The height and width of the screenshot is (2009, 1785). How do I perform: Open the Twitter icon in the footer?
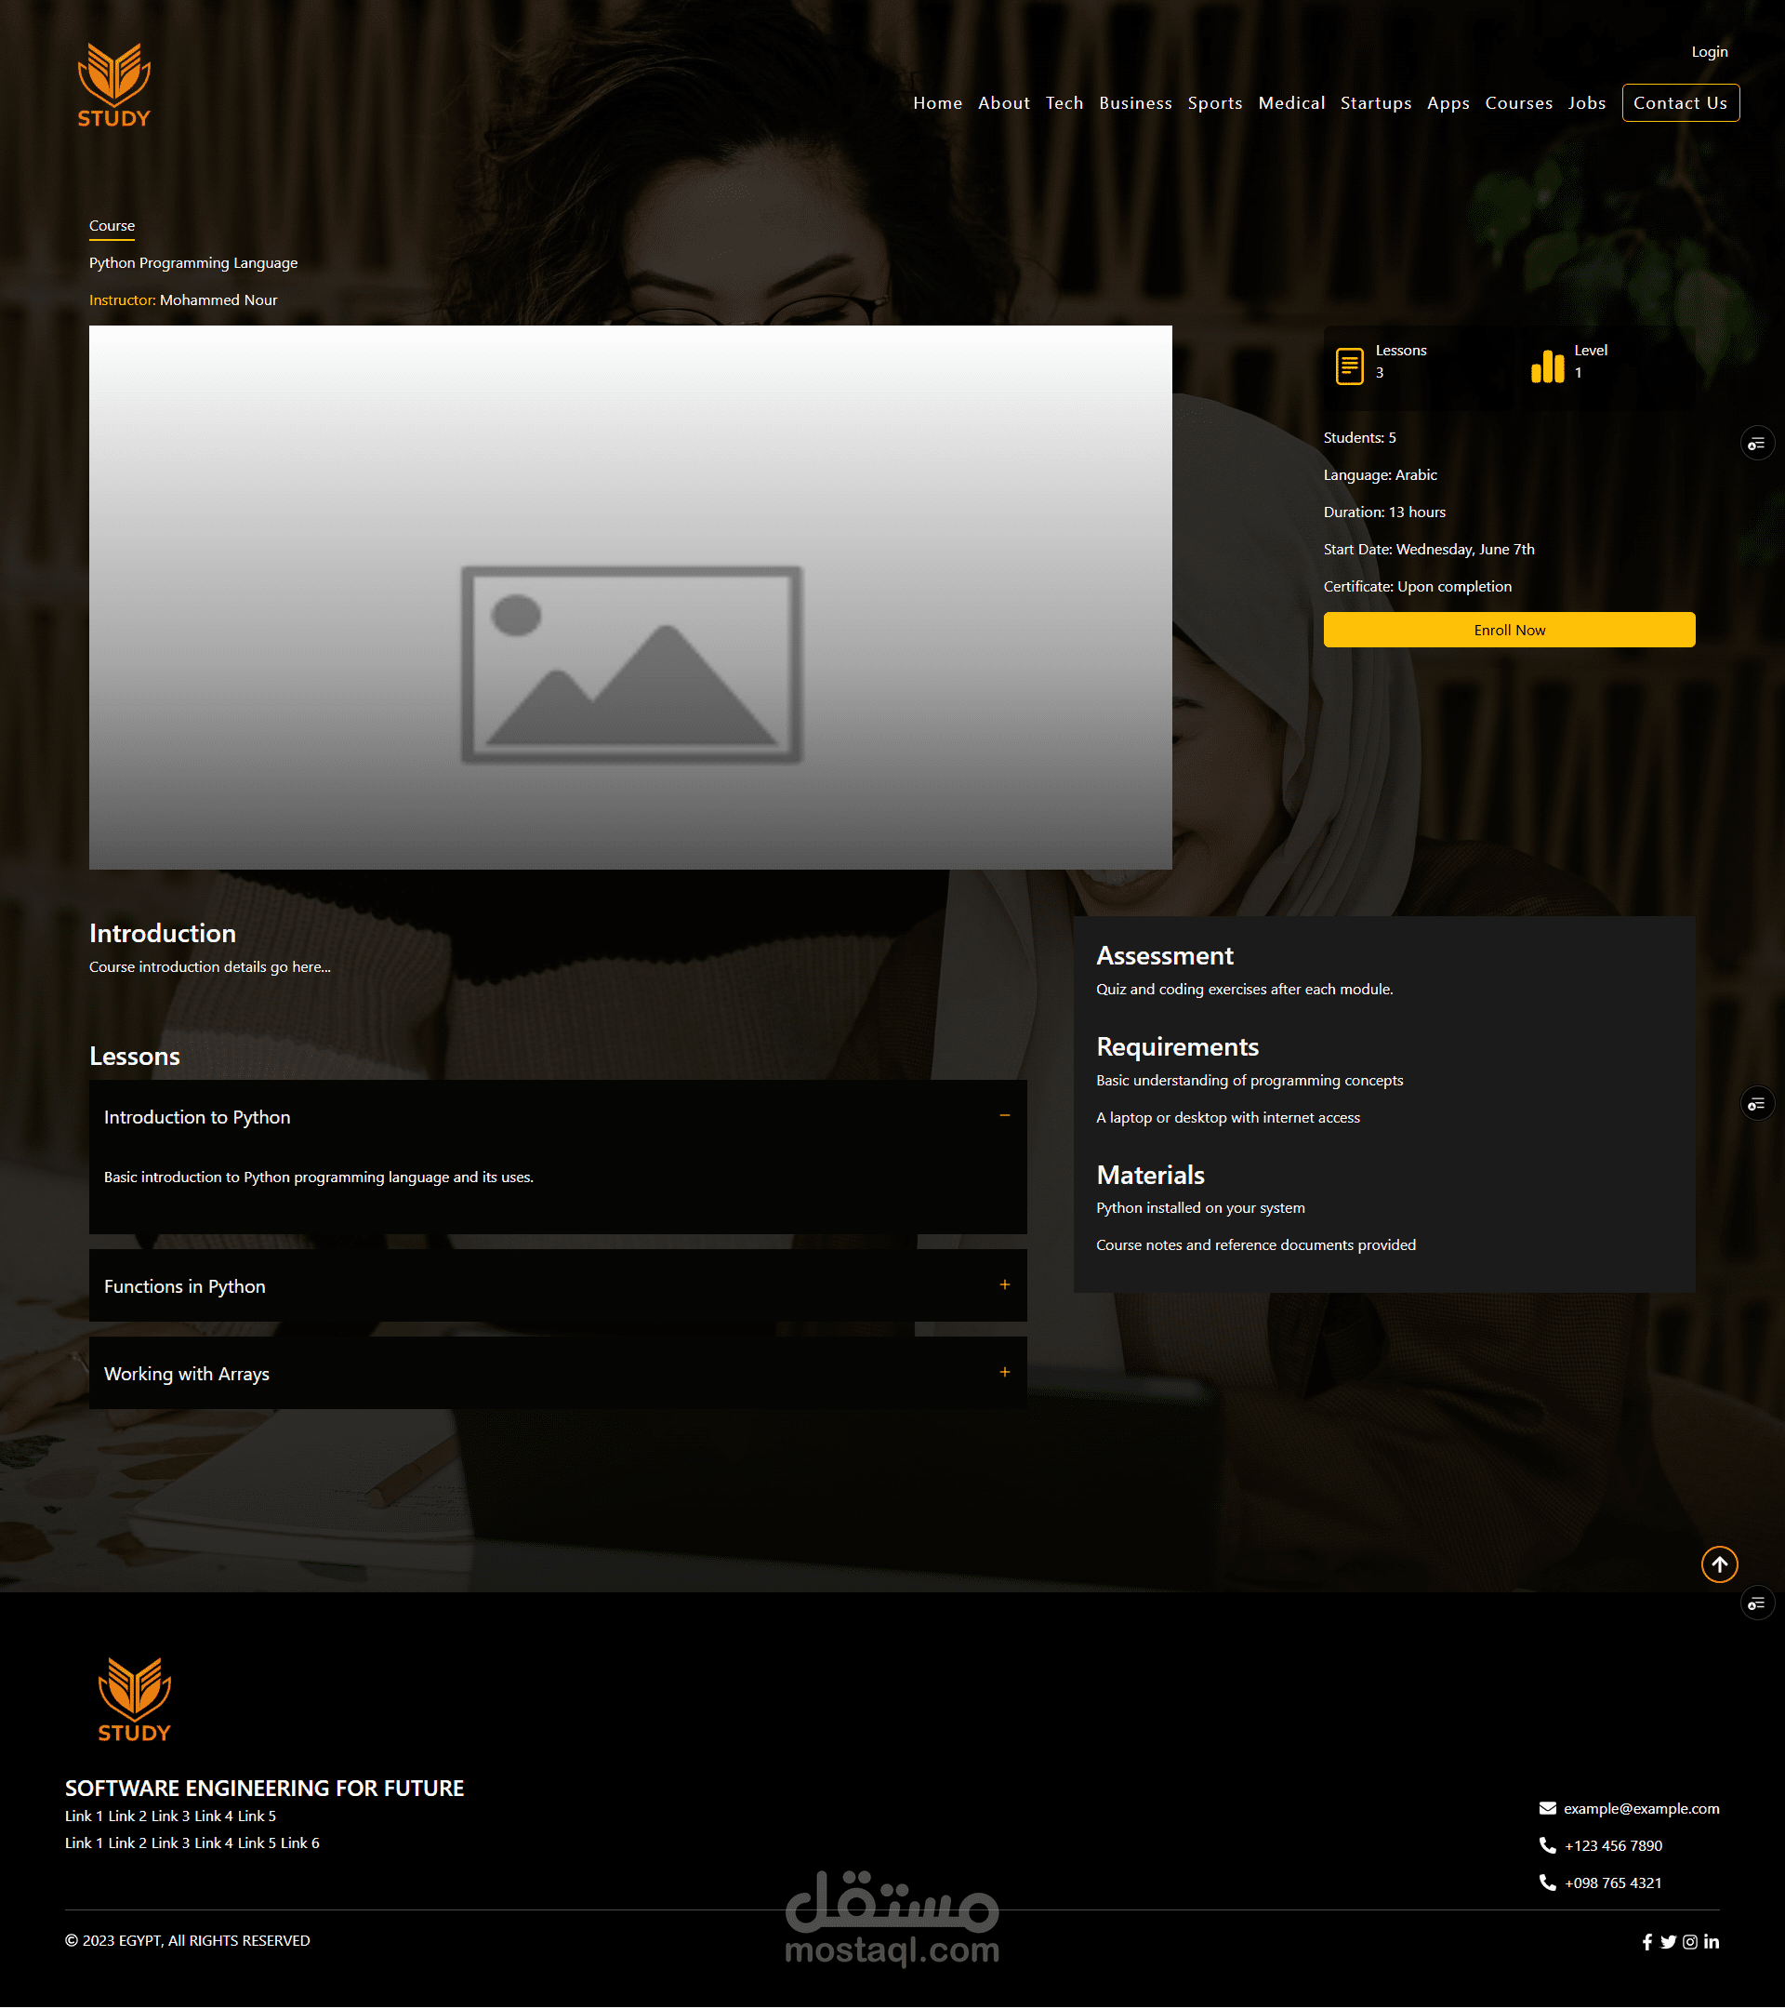(x=1668, y=1941)
